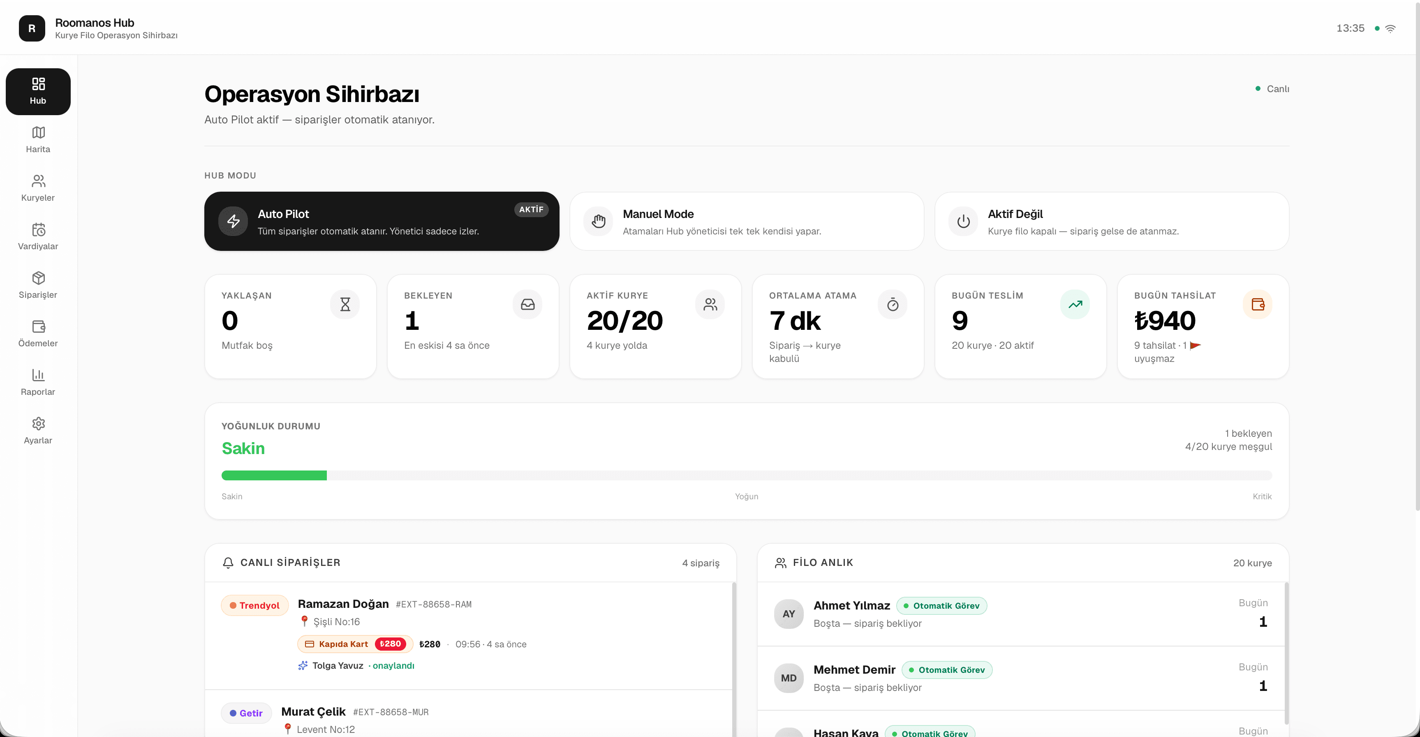Screen dimensions: 1420x737
Task: Set hub mode to Aktif Değil
Action: tap(1112, 221)
